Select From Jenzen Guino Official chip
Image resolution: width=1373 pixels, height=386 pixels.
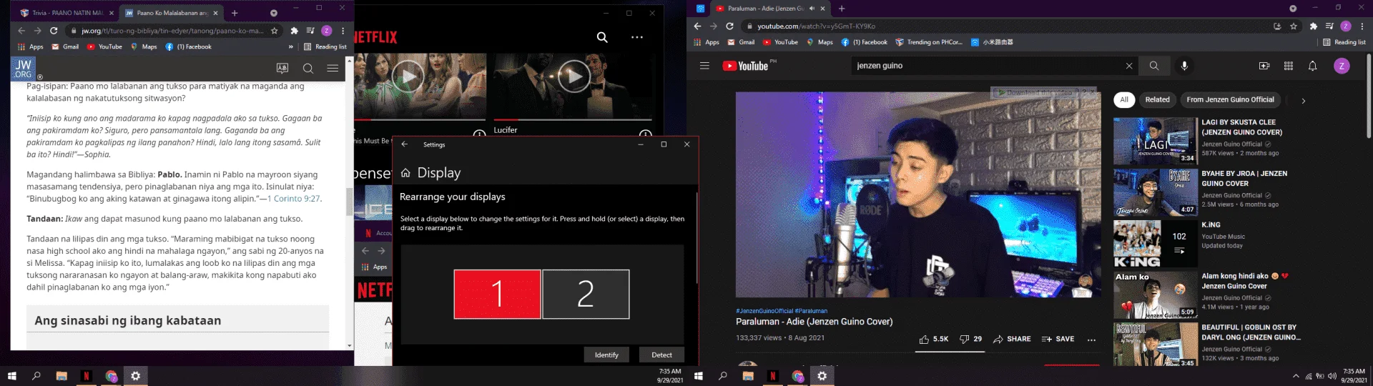(1230, 100)
